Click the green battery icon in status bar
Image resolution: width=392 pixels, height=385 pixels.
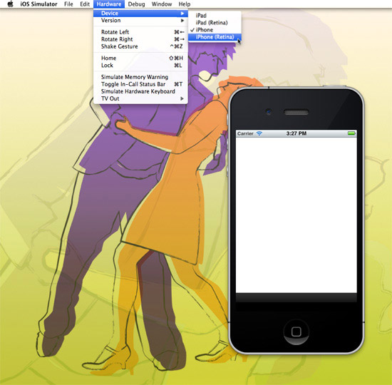click(x=351, y=133)
